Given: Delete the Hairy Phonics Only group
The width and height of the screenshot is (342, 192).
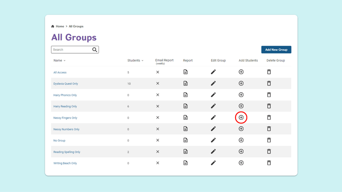Looking at the screenshot, I should 269,95.
